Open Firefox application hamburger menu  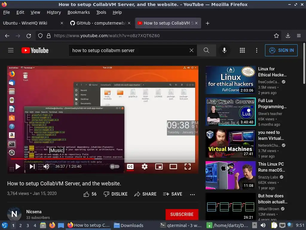[299, 36]
